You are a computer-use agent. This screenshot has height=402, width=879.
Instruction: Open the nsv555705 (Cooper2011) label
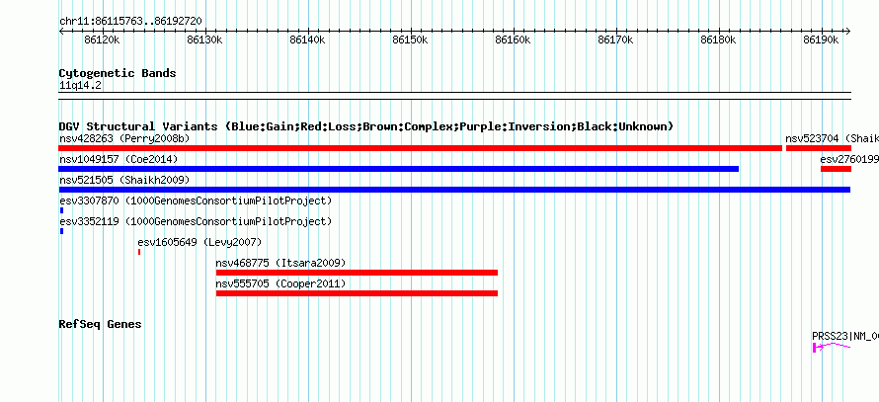pos(280,283)
